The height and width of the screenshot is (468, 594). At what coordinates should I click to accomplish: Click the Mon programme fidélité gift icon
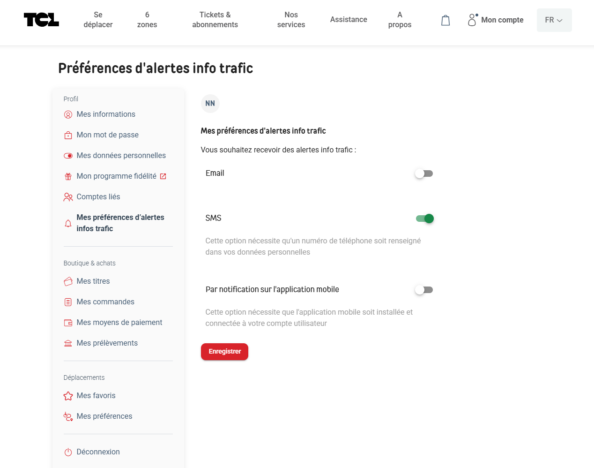point(68,176)
